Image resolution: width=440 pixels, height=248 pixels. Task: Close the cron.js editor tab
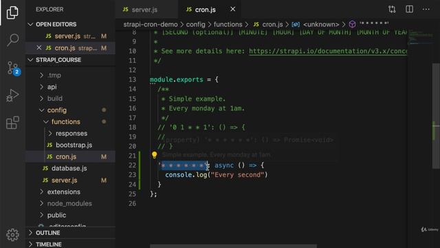click(x=232, y=9)
